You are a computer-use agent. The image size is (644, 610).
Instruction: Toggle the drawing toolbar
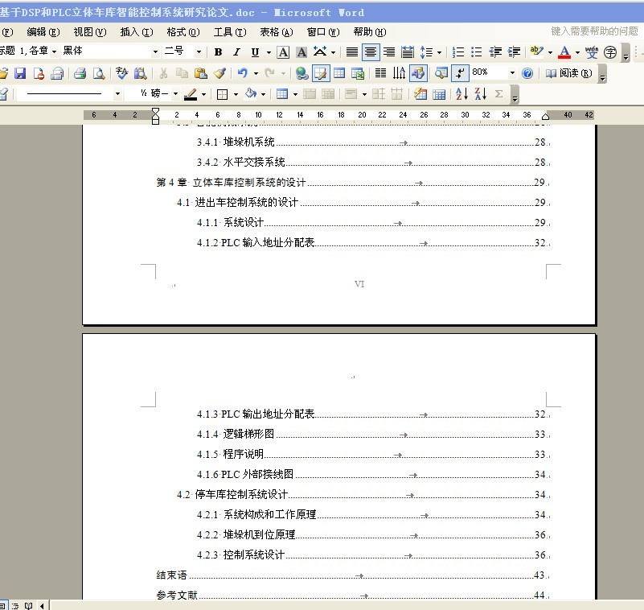click(418, 73)
